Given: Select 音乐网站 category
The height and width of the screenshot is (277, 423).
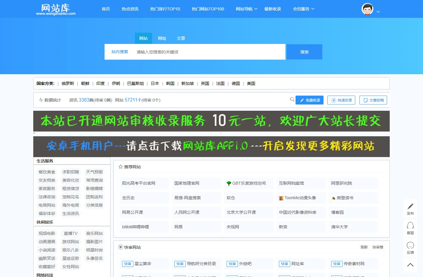Looking at the screenshot, I should tap(94, 233).
